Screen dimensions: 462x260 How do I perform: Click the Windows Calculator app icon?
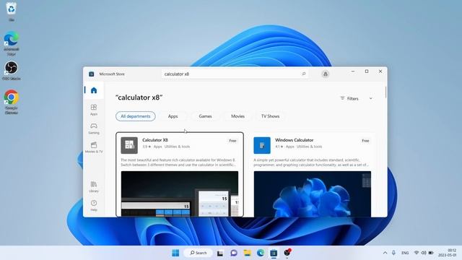tap(262, 145)
